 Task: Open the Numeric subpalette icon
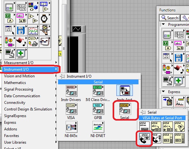(x=45, y=7)
